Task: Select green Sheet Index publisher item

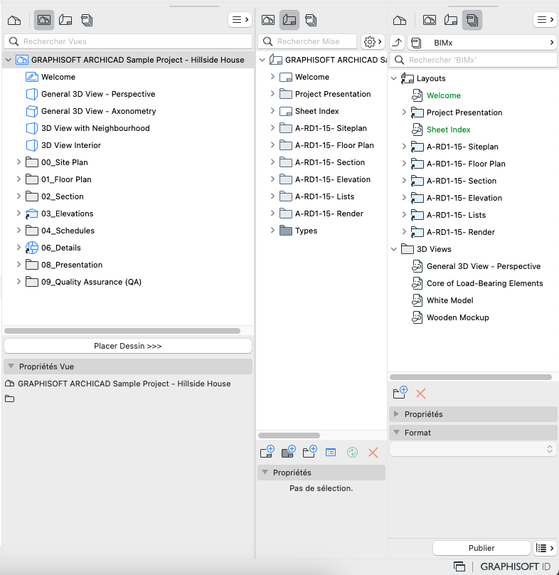Action: pyautogui.click(x=448, y=130)
